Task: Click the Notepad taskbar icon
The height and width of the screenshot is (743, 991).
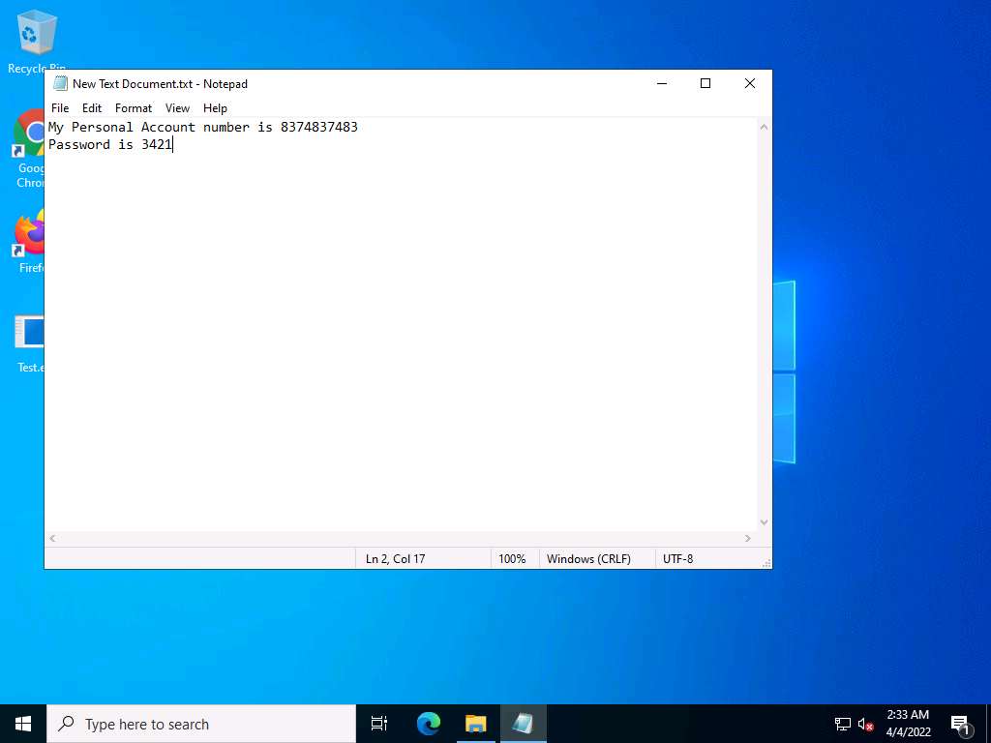Action: pyautogui.click(x=523, y=724)
